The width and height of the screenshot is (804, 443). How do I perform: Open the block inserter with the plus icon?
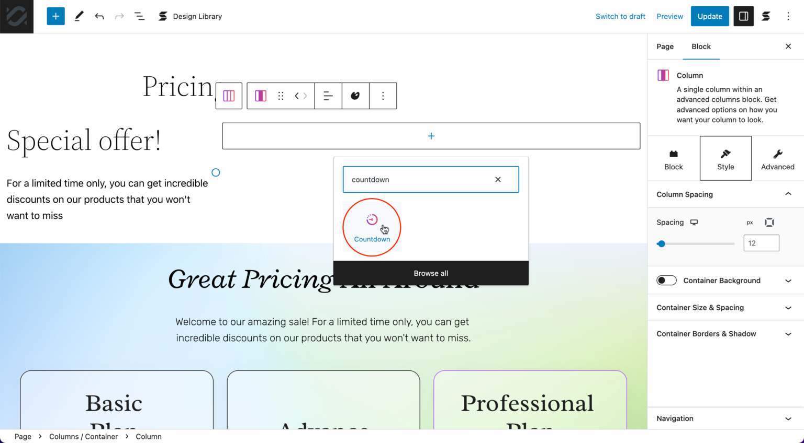(55, 16)
